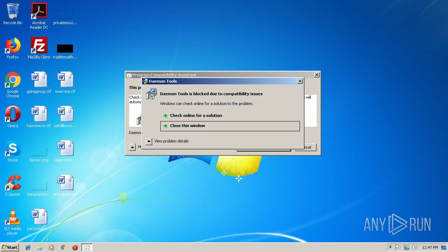Open the volume speaker icon
This screenshot has width=448, height=252.
click(415, 247)
